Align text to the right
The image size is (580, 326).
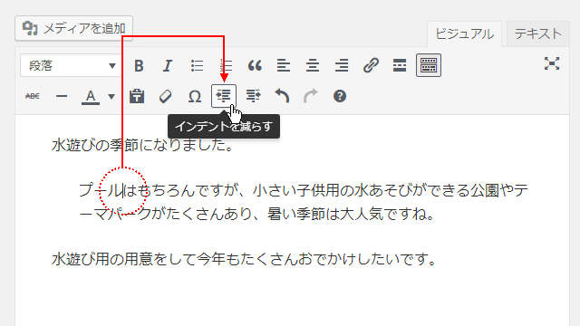[342, 66]
